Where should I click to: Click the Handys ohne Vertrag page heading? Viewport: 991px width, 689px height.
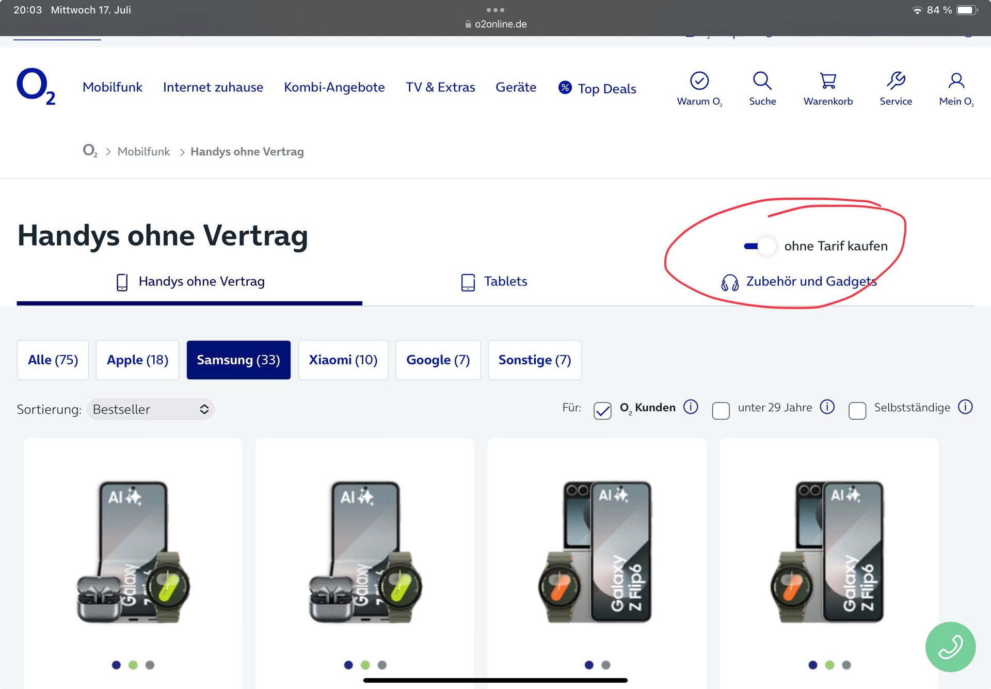pyautogui.click(x=163, y=236)
